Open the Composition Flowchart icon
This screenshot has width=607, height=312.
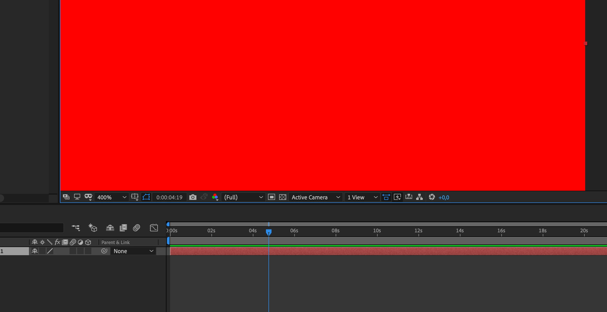[419, 197]
